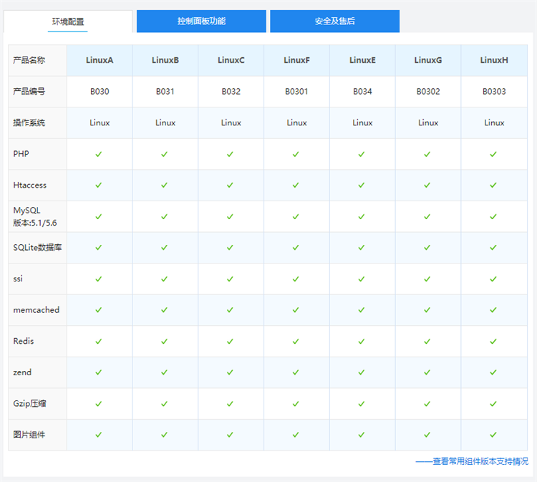The image size is (537, 482).
Task: Open the 安全及售后 tab
Action: [334, 21]
